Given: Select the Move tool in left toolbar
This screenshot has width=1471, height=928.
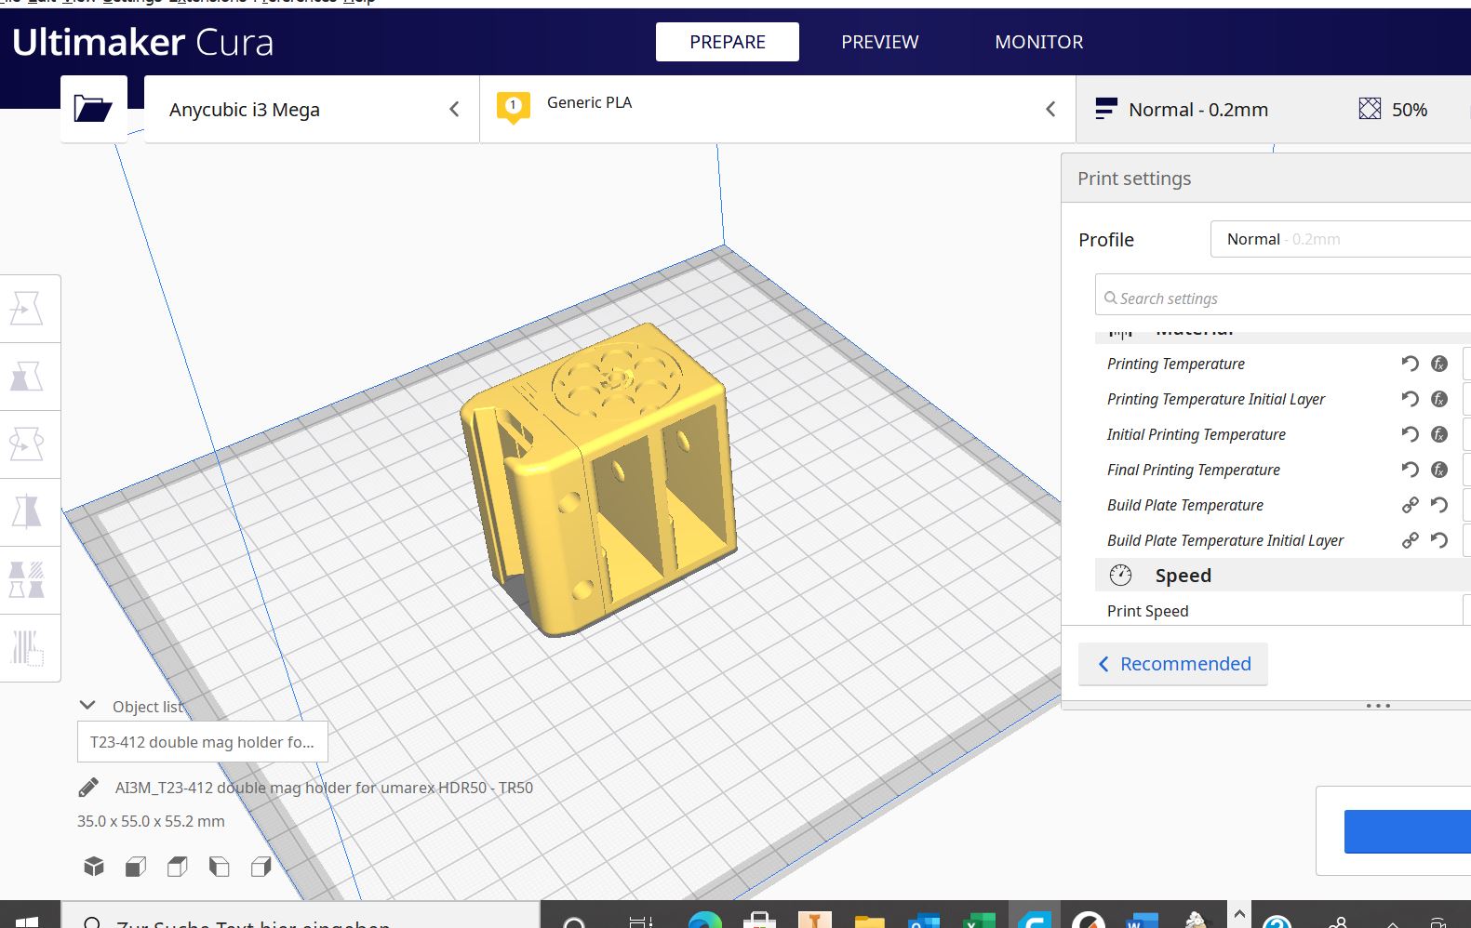Looking at the screenshot, I should pos(27,309).
